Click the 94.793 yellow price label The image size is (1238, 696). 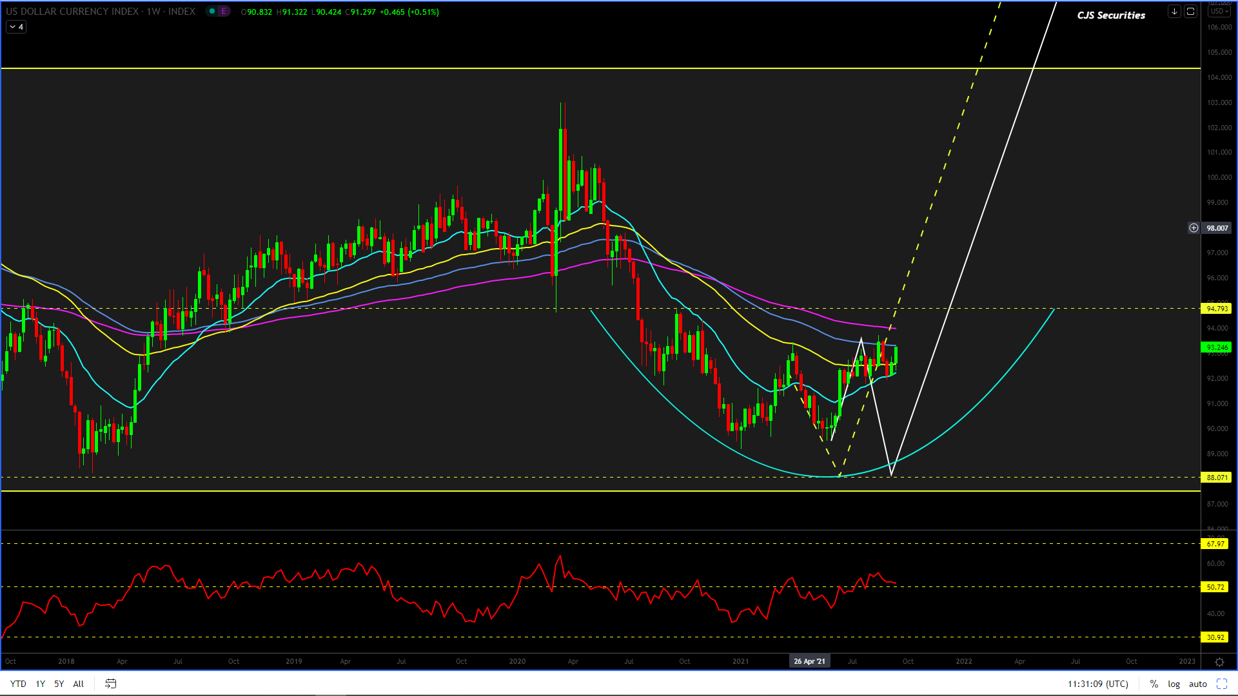pyautogui.click(x=1217, y=309)
